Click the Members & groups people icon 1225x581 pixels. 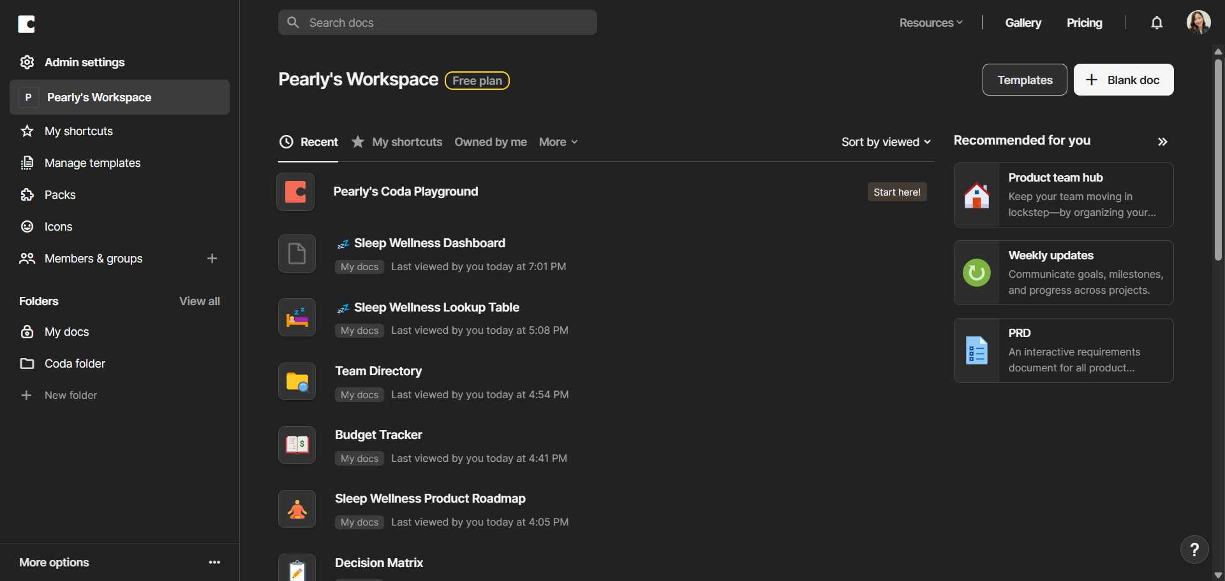[27, 258]
